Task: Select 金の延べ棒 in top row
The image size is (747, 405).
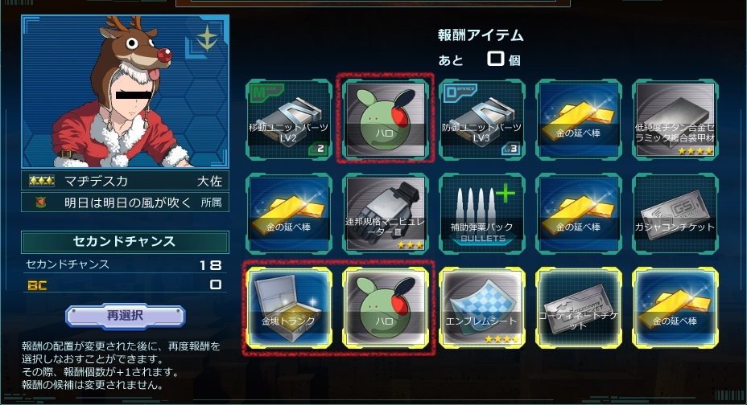Action: coord(578,119)
